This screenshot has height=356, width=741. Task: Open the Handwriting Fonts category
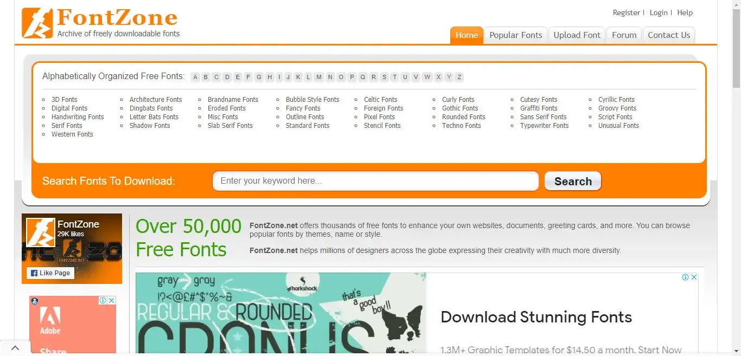(78, 117)
